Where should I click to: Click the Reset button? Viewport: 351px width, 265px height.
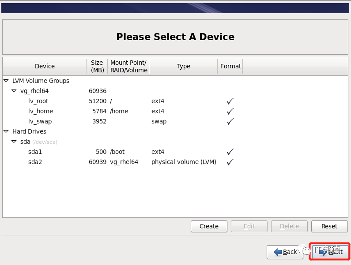329,226
